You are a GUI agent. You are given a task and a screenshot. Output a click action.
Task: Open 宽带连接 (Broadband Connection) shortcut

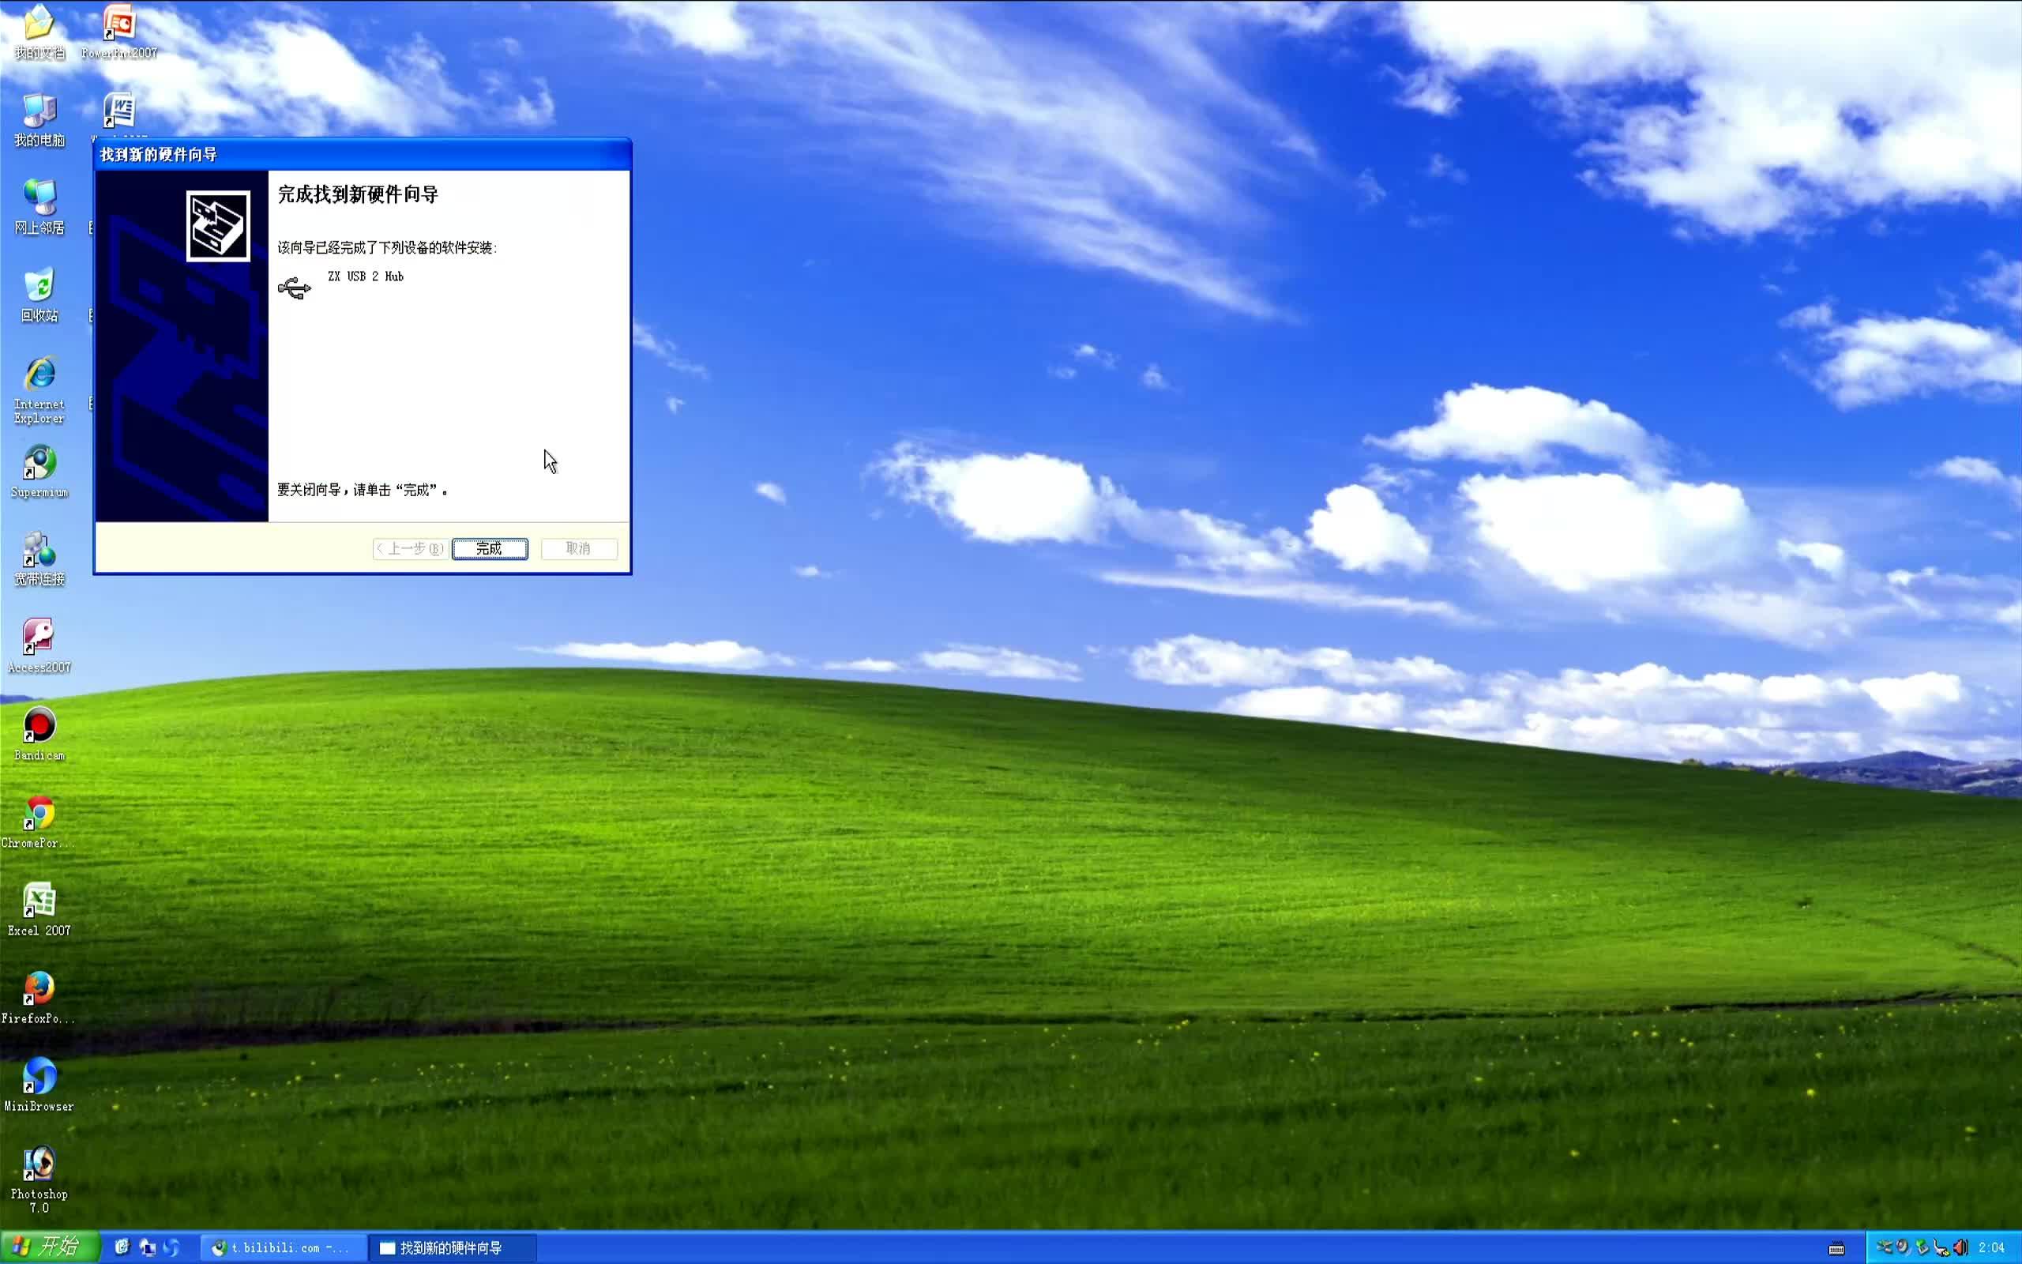coord(39,551)
